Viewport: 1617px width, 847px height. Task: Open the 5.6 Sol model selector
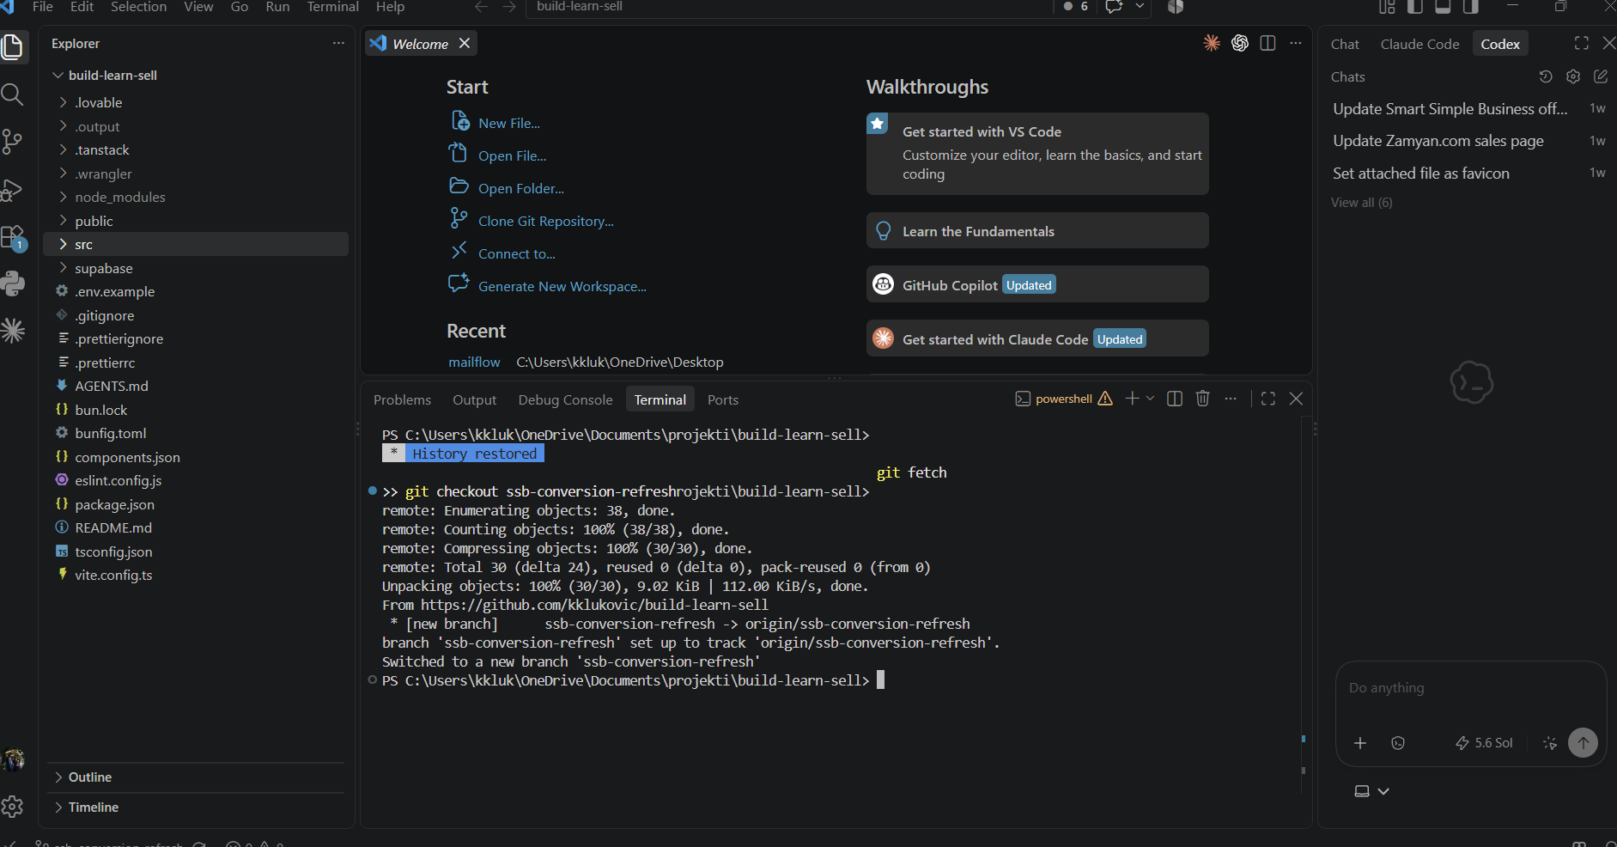point(1484,743)
